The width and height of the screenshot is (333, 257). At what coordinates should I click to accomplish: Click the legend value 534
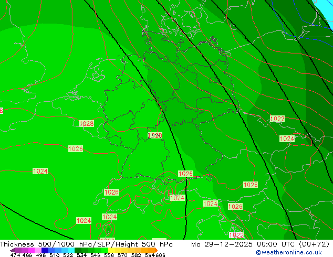81,255
